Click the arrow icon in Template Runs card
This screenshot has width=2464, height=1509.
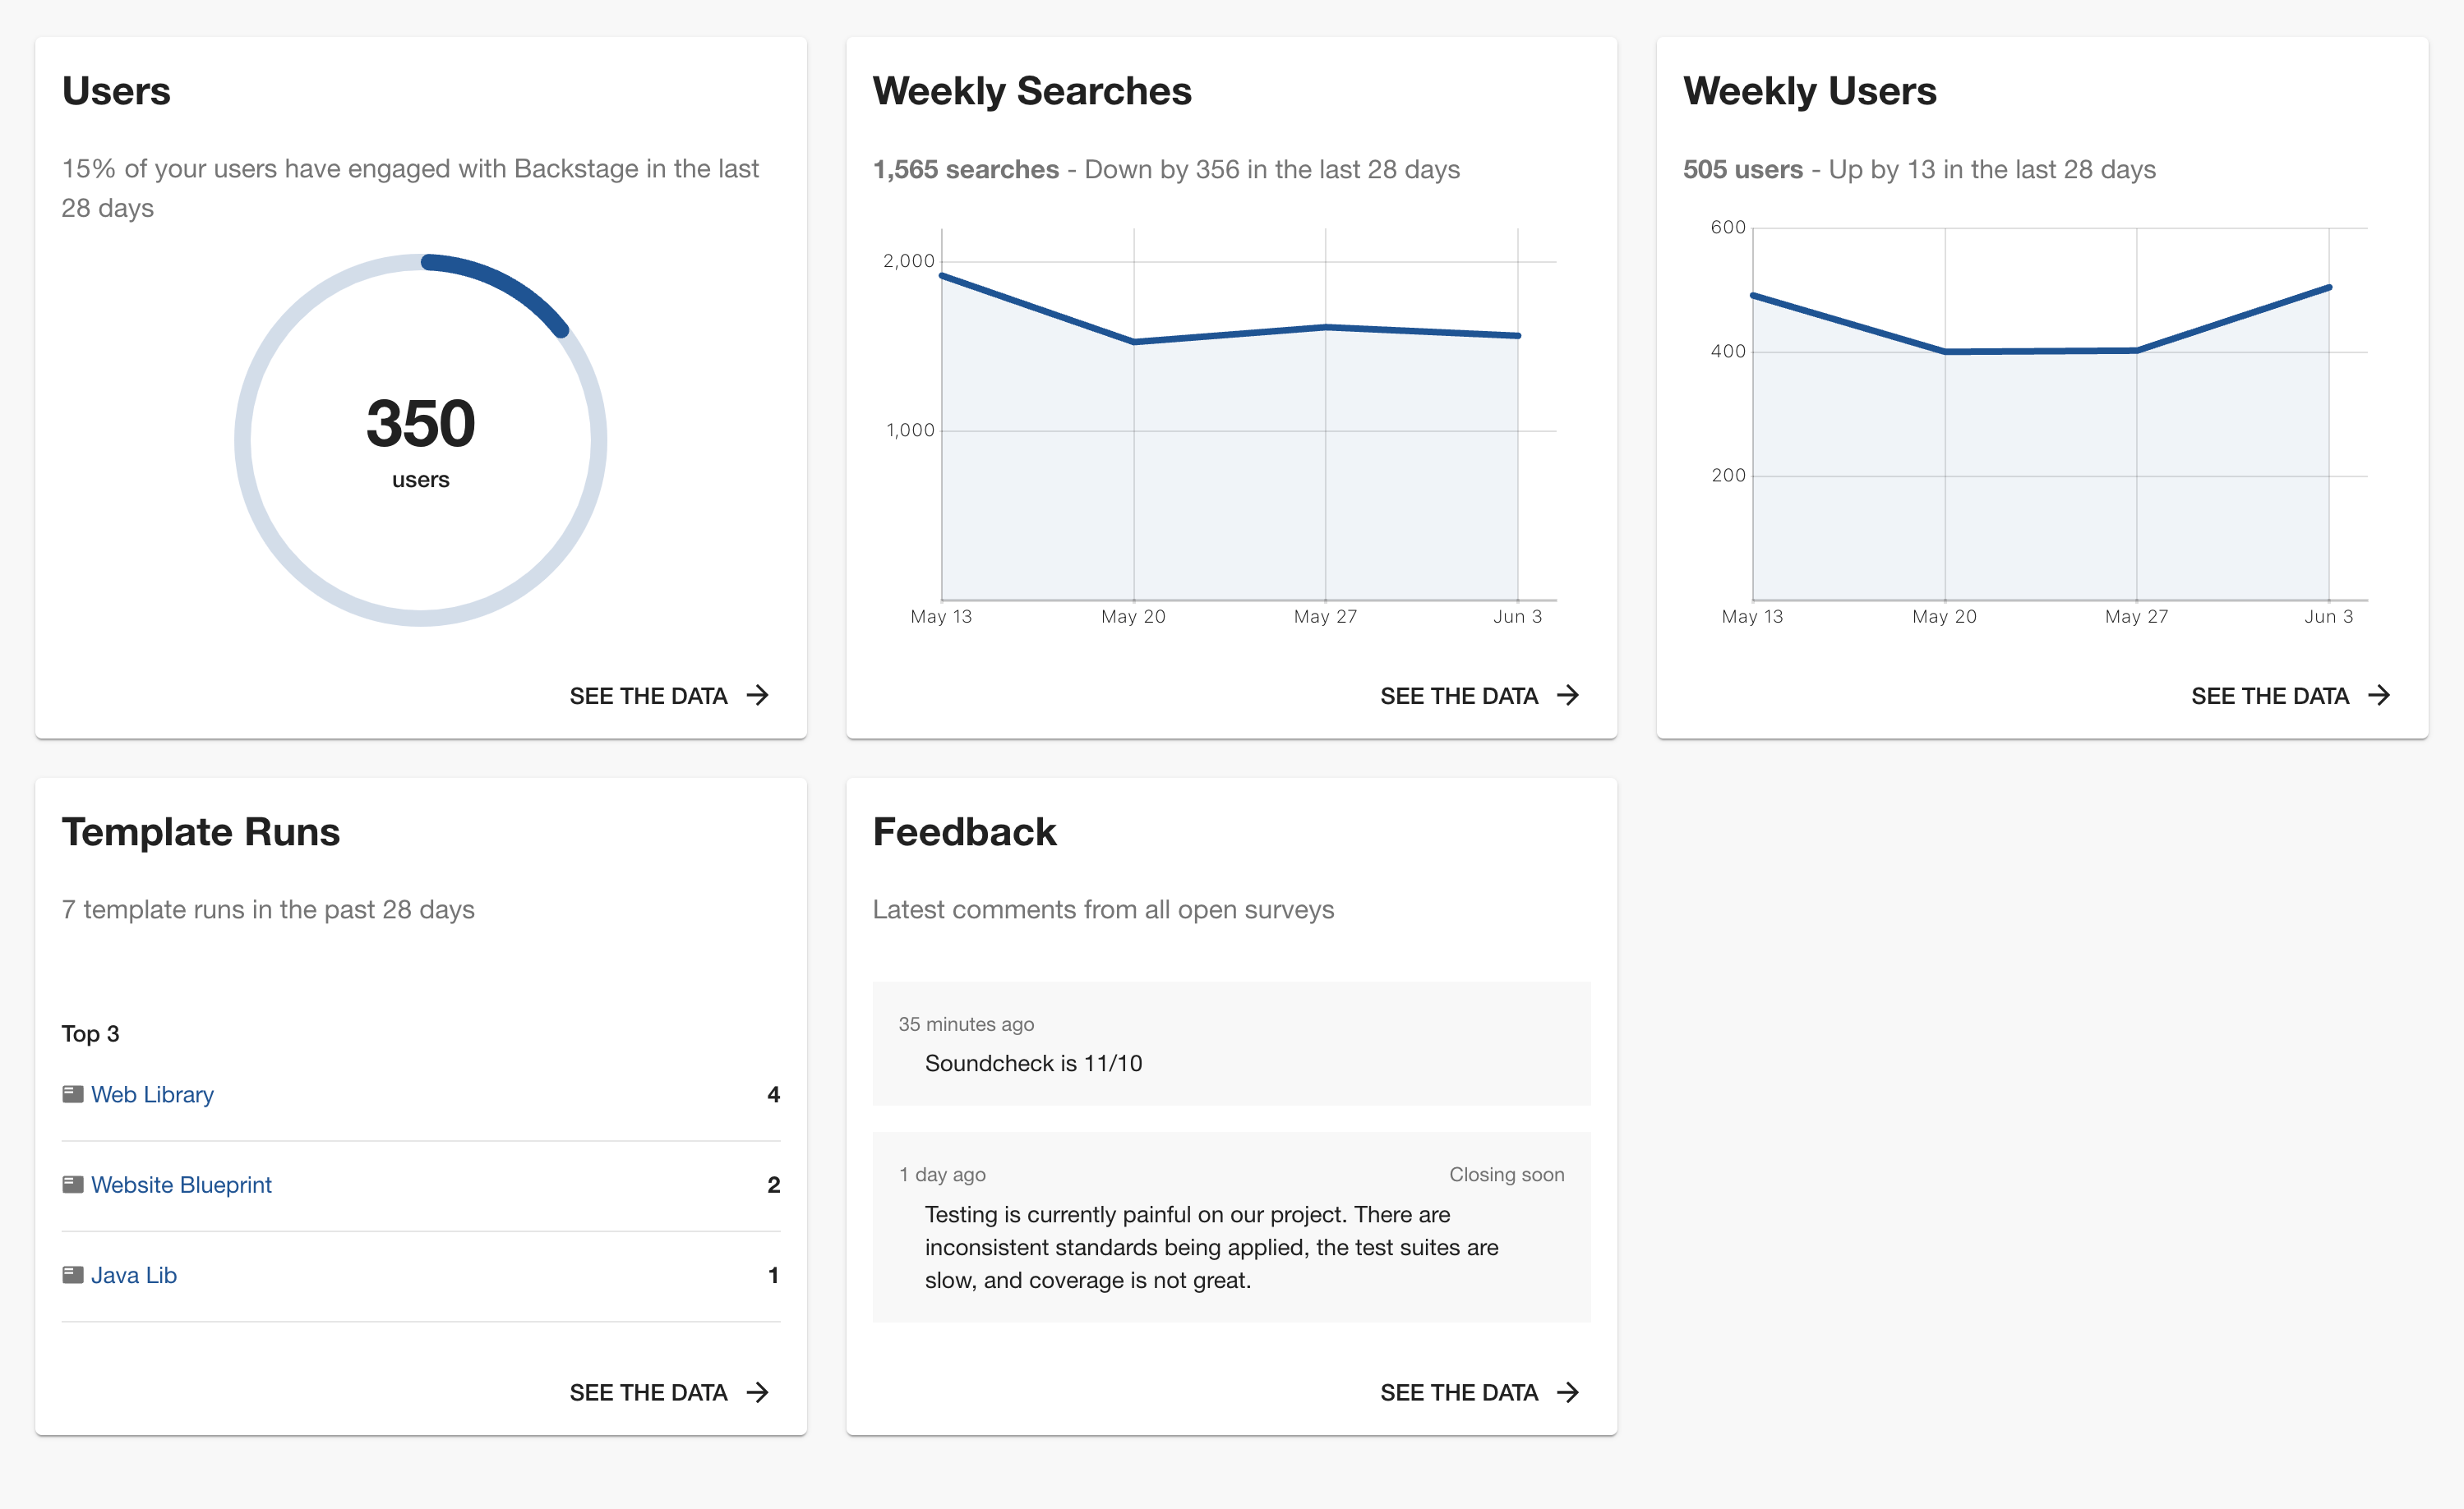pos(758,1392)
